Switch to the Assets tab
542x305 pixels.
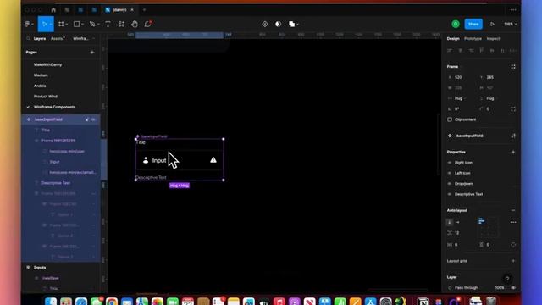point(57,39)
